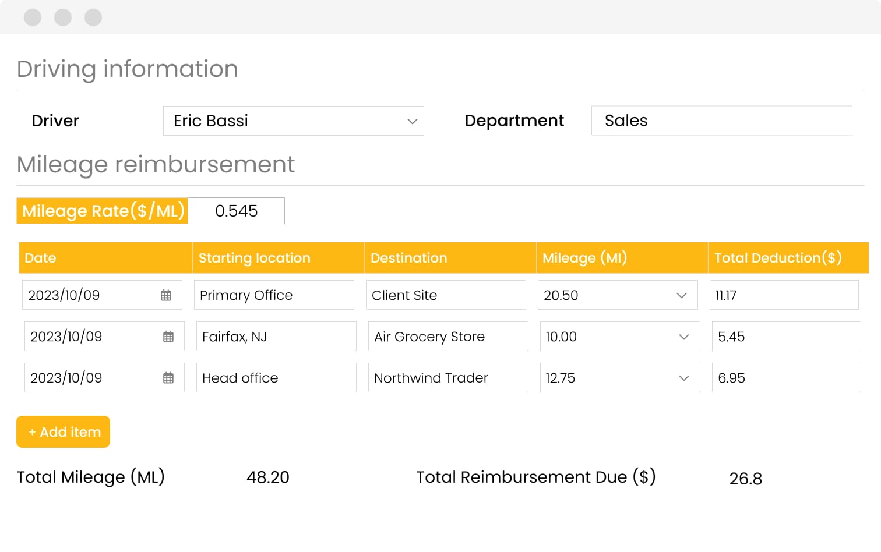The width and height of the screenshot is (881, 552).
Task: Click the 11.17 total deduction field
Action: (784, 295)
